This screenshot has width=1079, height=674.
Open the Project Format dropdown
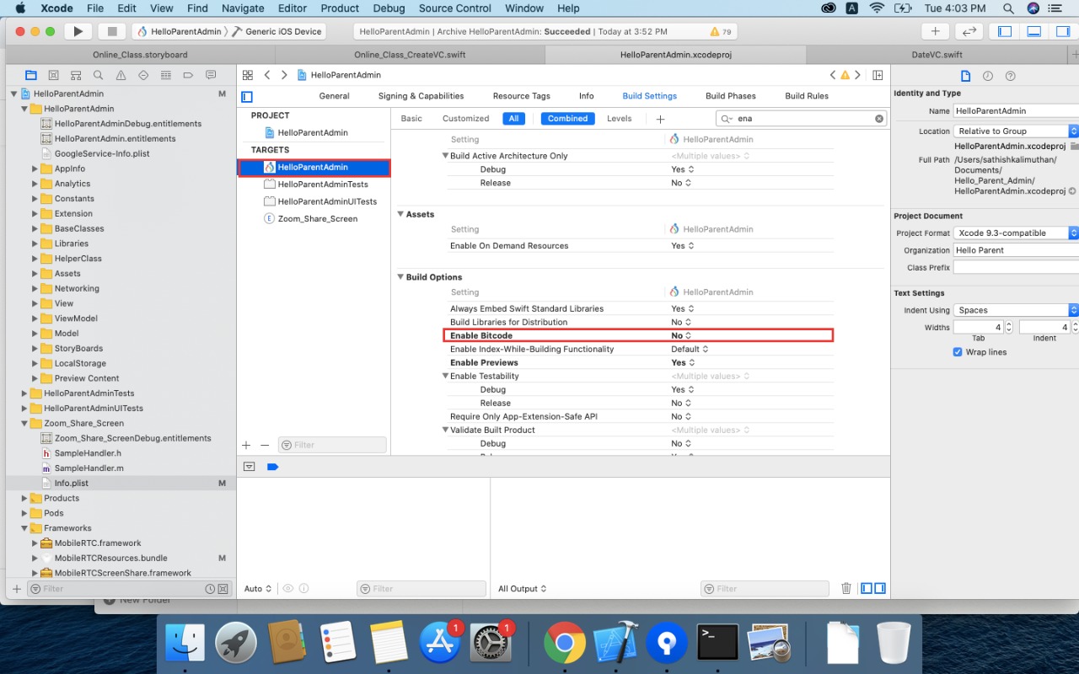(1016, 233)
